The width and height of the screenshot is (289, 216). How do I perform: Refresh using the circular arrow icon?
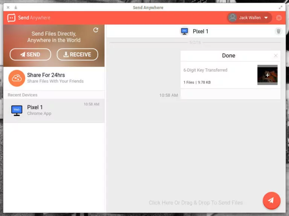96,30
